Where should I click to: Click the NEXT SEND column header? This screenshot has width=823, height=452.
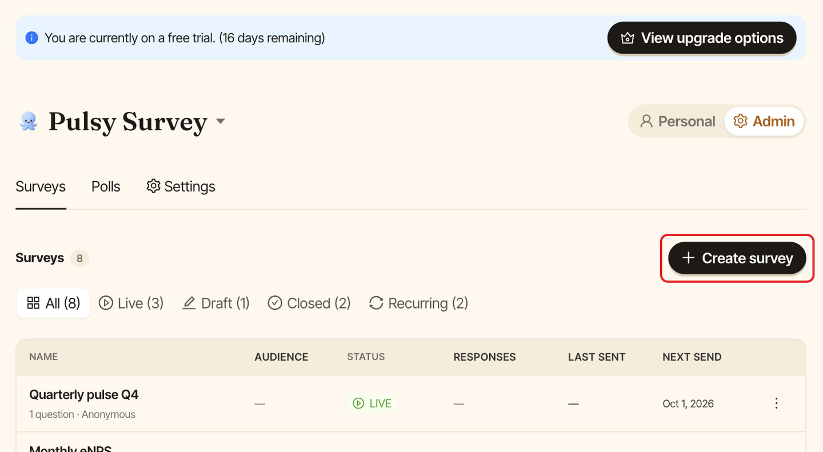(x=692, y=357)
